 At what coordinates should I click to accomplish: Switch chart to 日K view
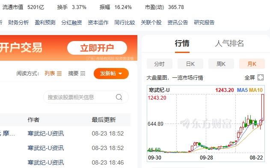pos(190,64)
